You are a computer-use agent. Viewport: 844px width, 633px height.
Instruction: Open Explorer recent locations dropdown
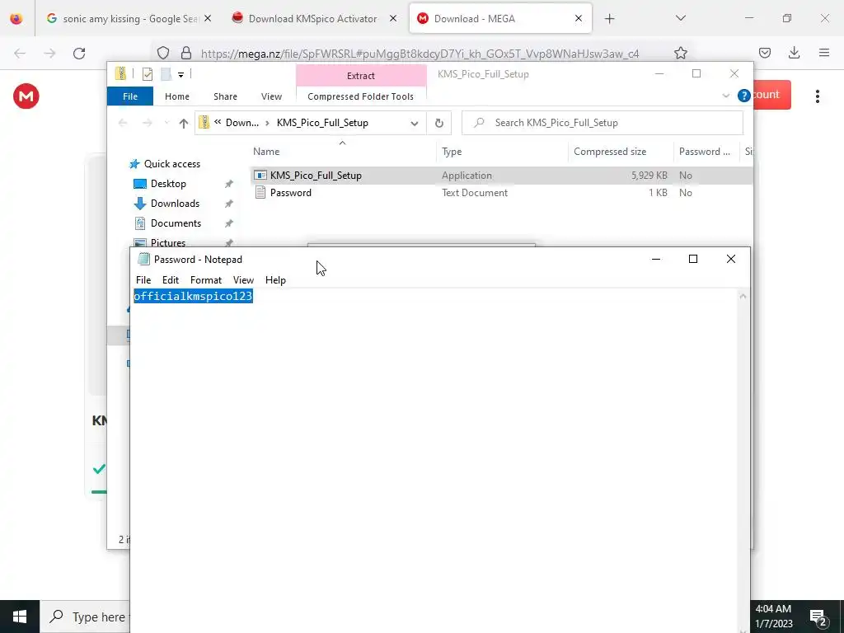click(x=166, y=124)
